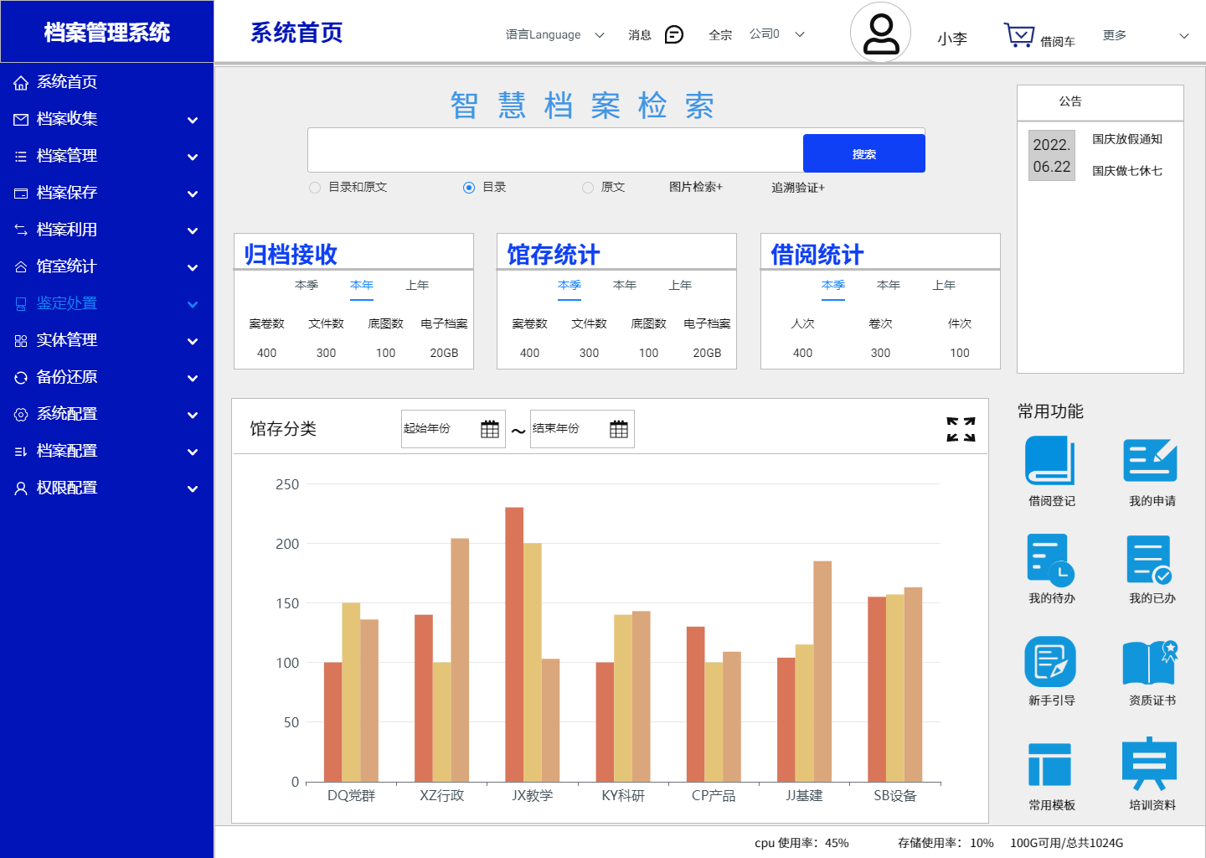The image size is (1206, 858).
Task: Click the 借阅车 shopping cart icon
Action: 1019,35
